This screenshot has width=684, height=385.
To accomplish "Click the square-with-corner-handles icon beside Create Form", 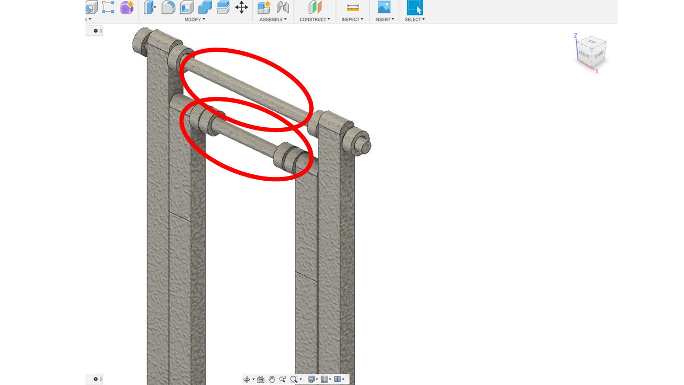I will (x=108, y=7).
